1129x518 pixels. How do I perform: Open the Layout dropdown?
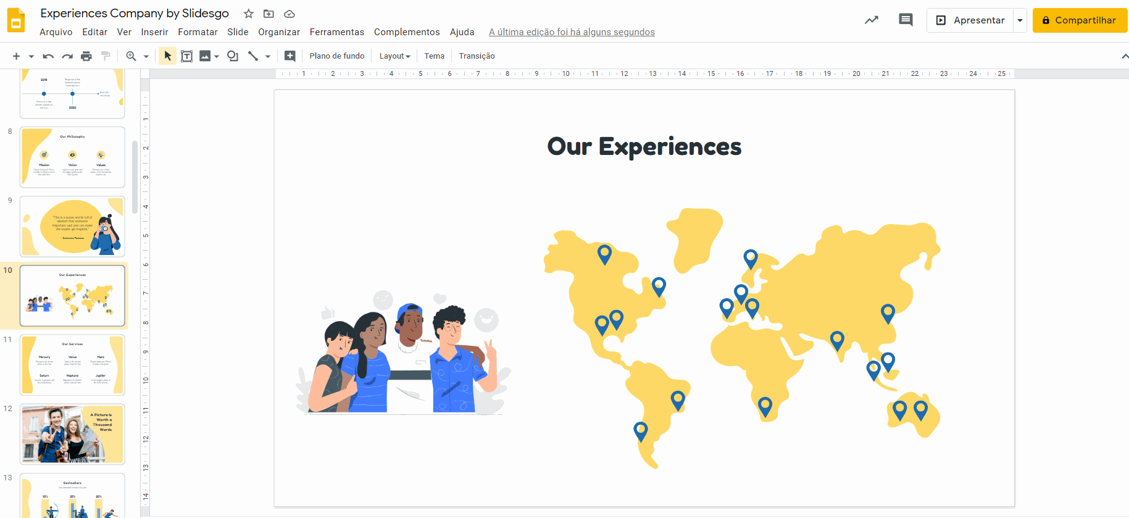[394, 56]
